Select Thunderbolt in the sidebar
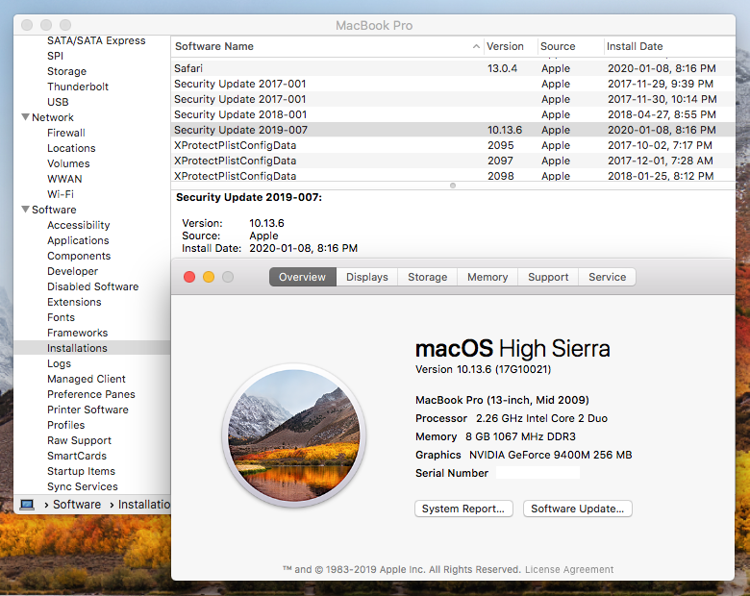Screen dimensions: 750x596 pos(78,87)
